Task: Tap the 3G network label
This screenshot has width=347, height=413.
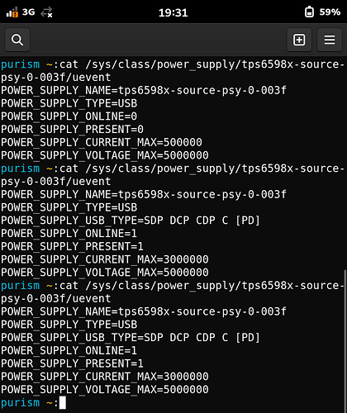Action: 29,12
